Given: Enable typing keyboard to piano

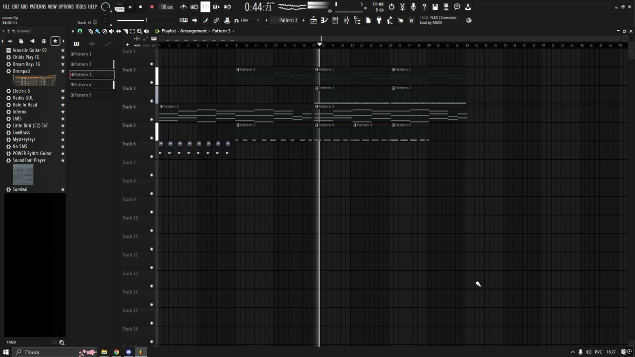Looking at the screenshot, I should point(183,20).
